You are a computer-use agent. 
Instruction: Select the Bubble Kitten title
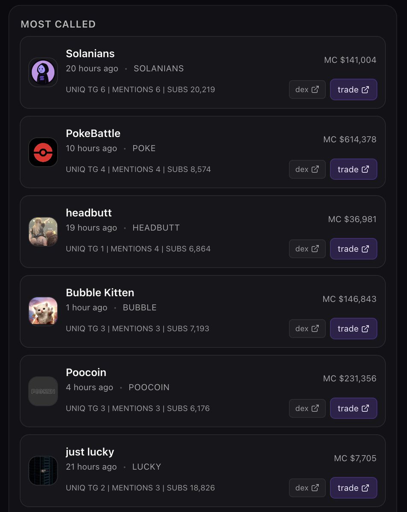click(x=100, y=293)
